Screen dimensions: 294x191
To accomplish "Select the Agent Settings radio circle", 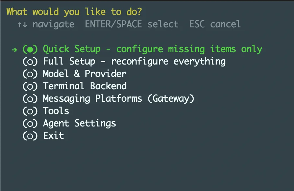I will [30, 124].
